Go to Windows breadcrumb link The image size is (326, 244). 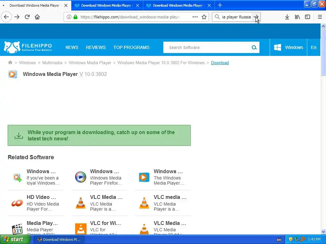click(x=27, y=63)
